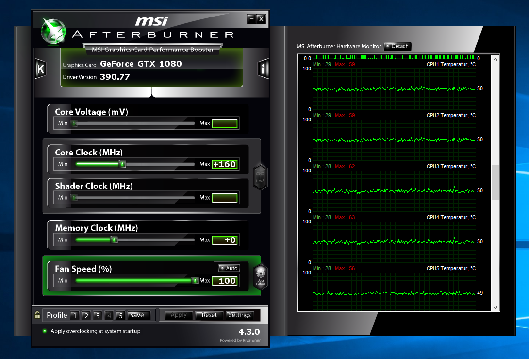Toggle Auto fan speed
Viewport: 529px width, 359px height.
click(x=229, y=268)
